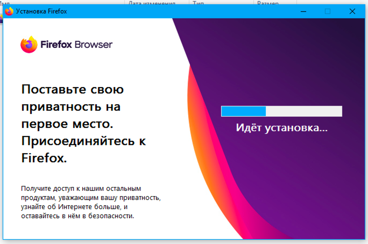Click the 'Установка Firefox' window title

(41, 11)
